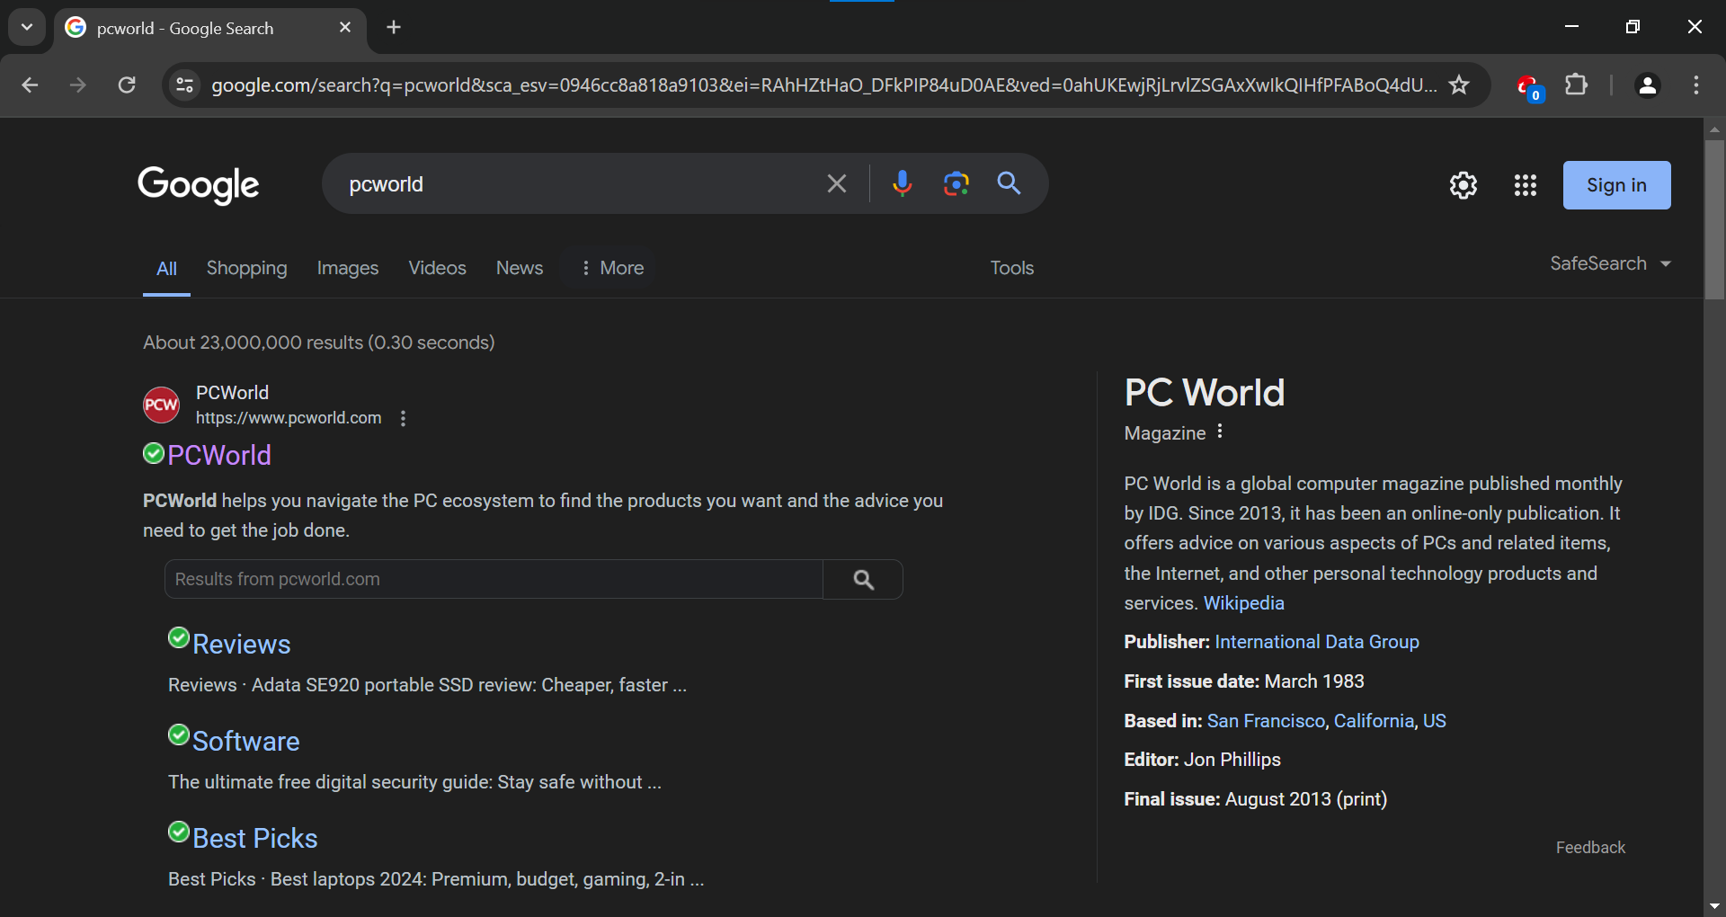This screenshot has height=917, width=1726.
Task: Open site information icon in address bar
Action: (x=184, y=85)
